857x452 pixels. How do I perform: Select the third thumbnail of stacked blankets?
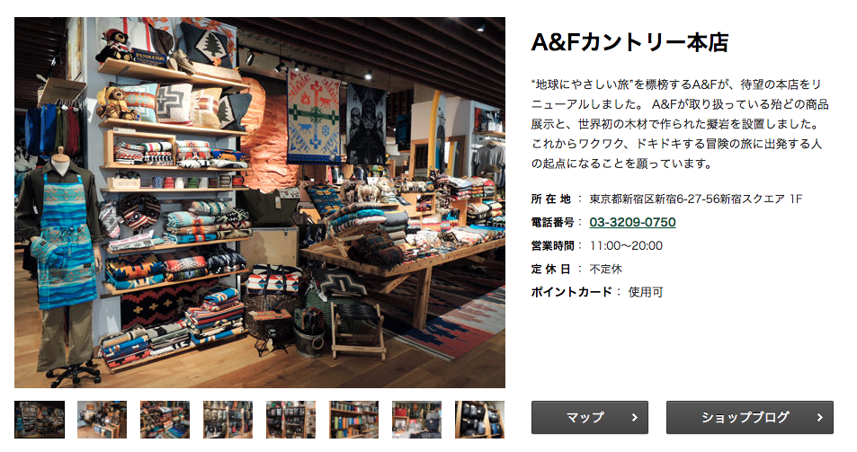pyautogui.click(x=165, y=420)
